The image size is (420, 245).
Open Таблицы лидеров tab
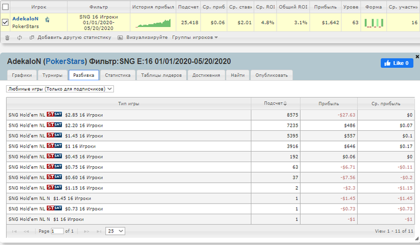(161, 75)
